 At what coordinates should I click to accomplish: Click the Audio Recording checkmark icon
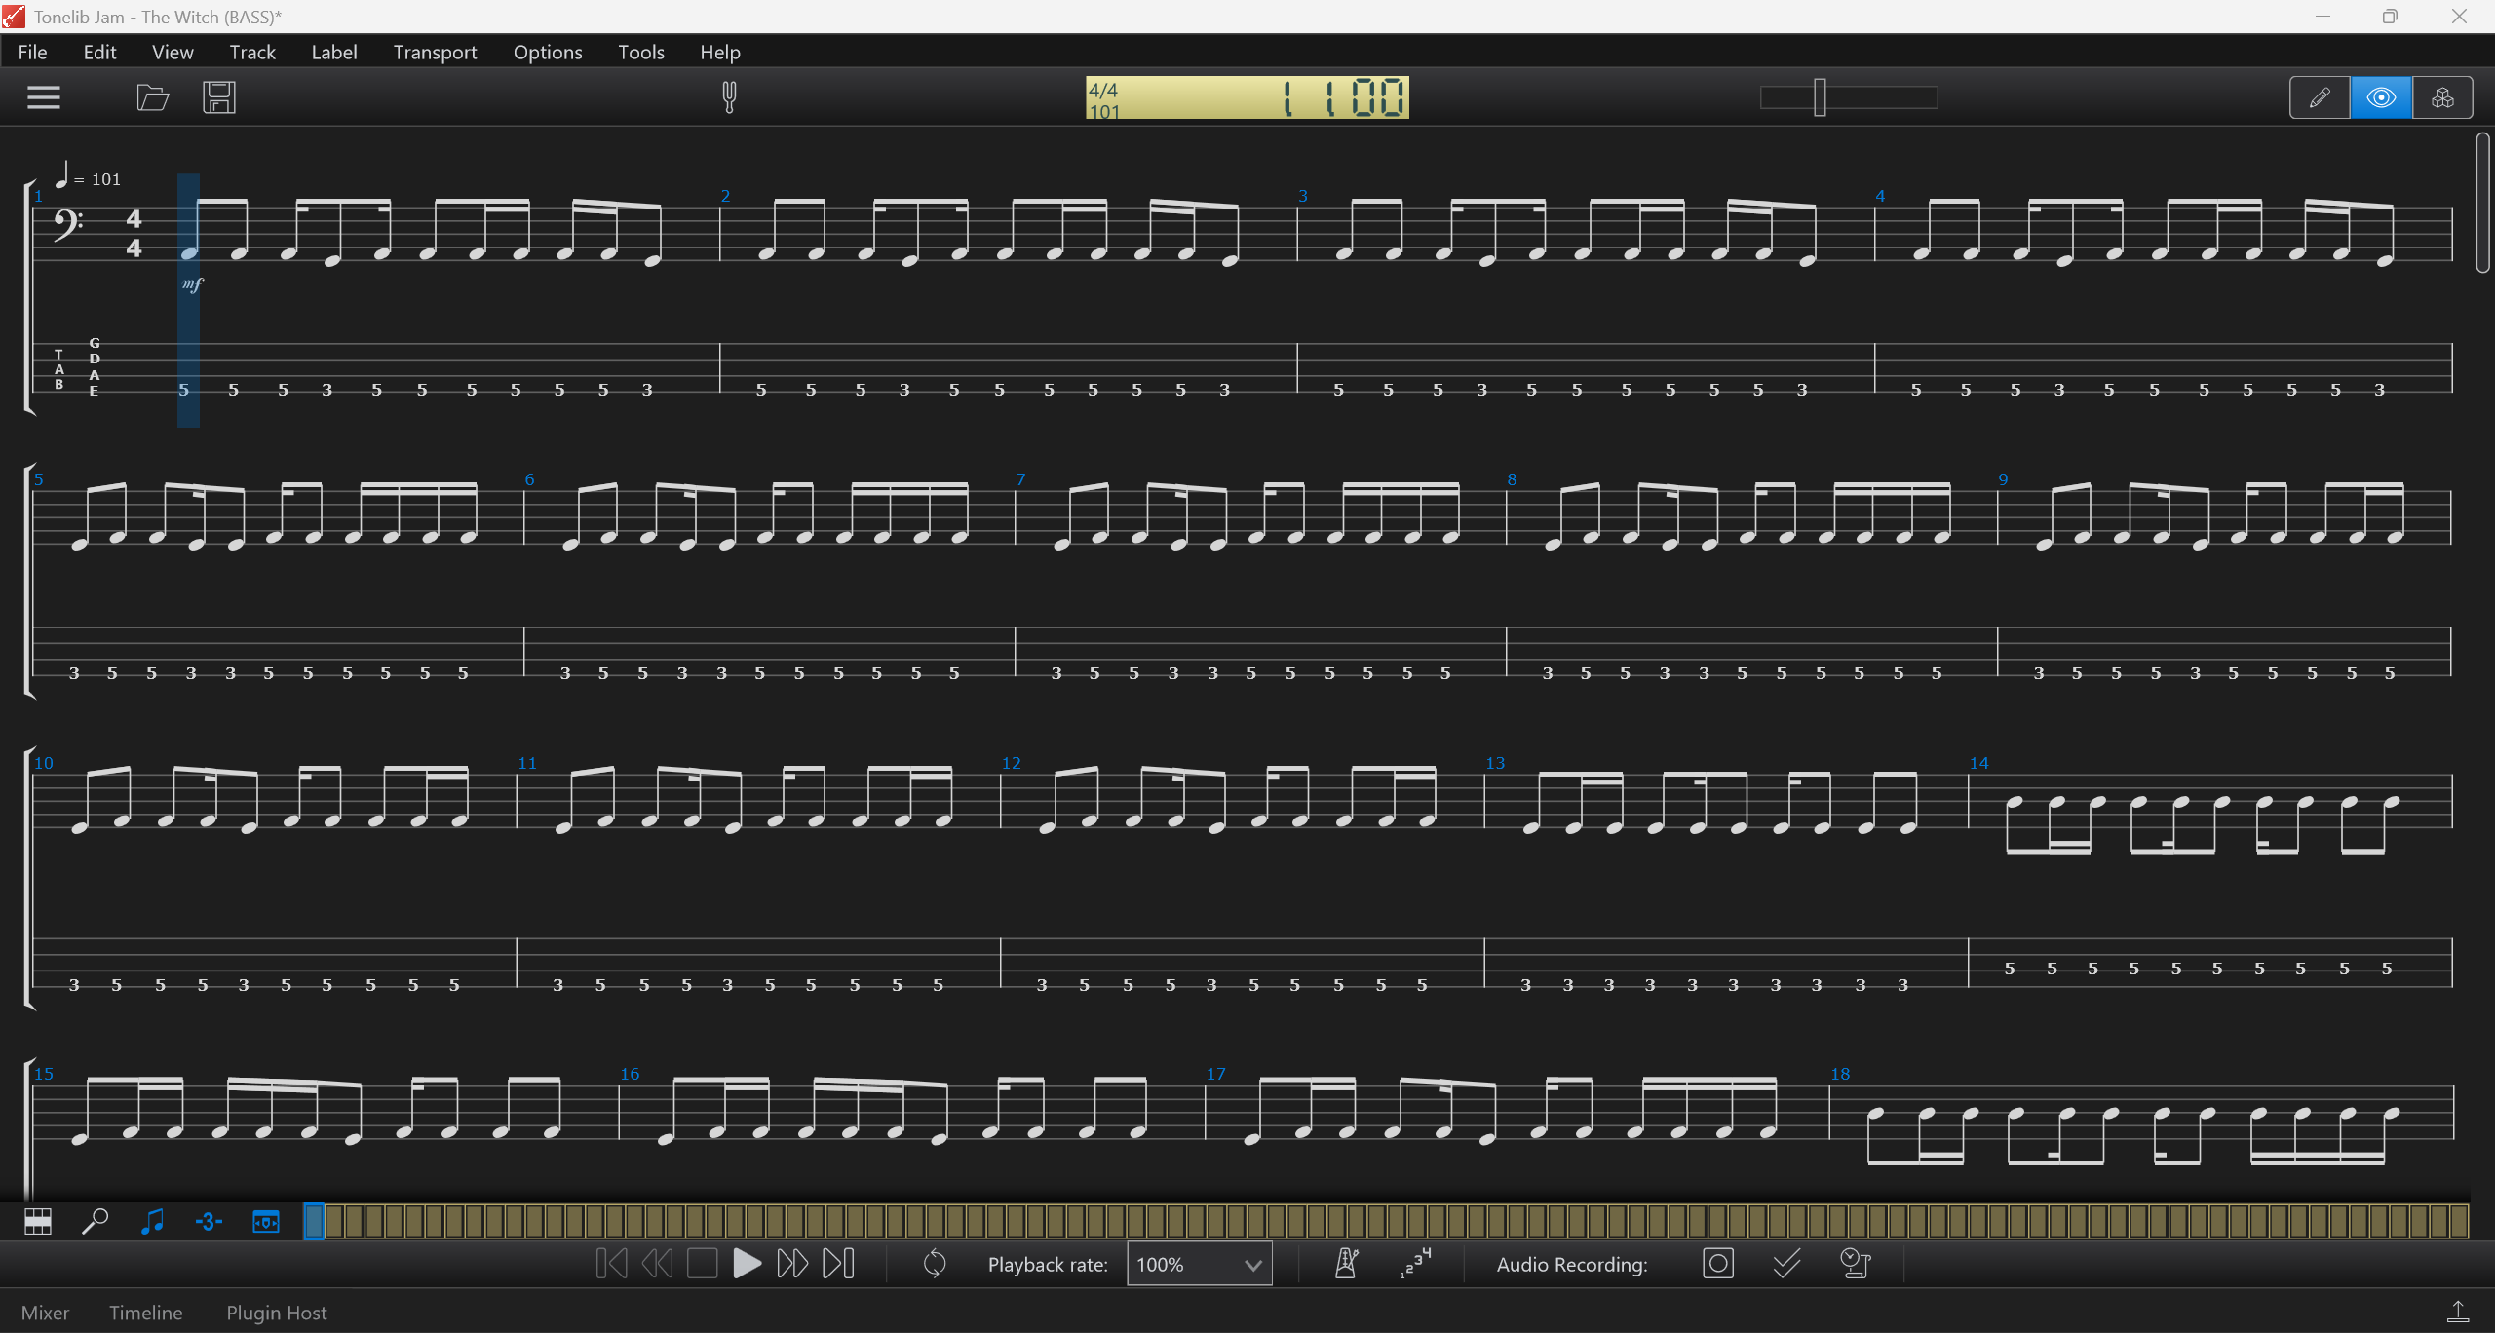click(x=1785, y=1264)
